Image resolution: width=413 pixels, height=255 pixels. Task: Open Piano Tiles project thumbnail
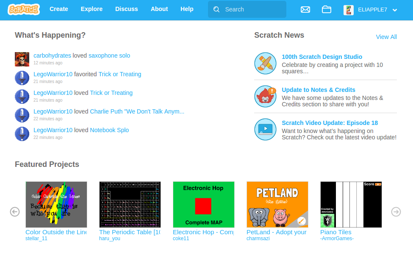click(351, 205)
